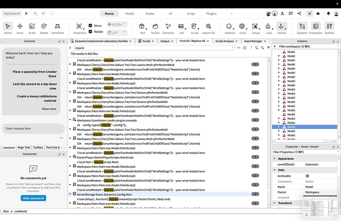This screenshot has height=221, width=341.
Task: Toggle the Properties panel
Action: click(316, 28)
